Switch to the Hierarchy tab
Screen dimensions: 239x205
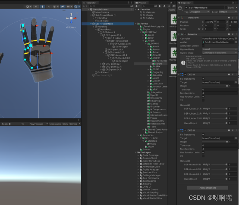pos(91,3)
